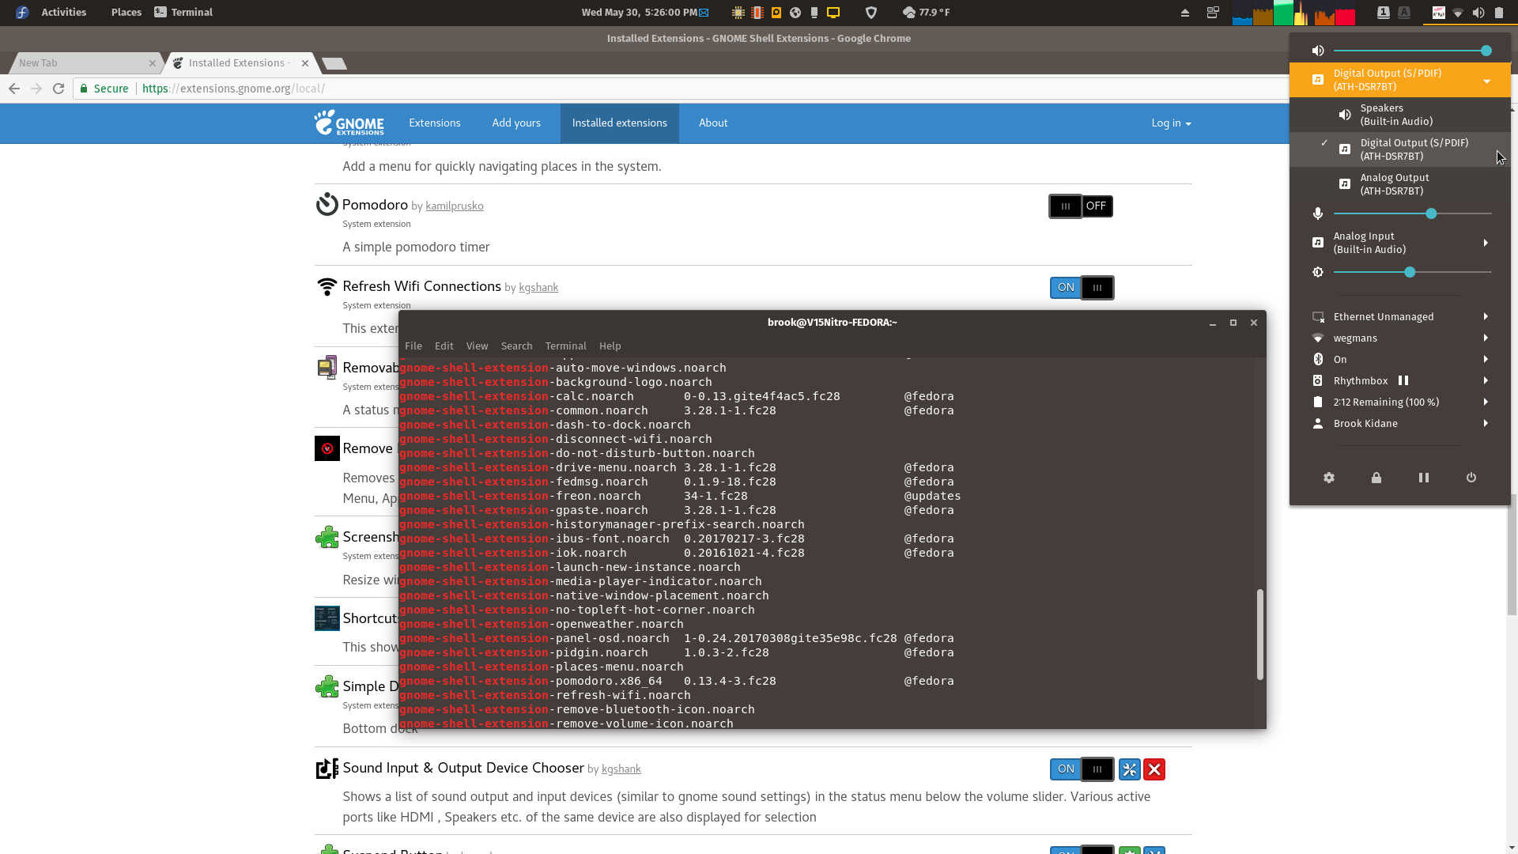
Task: Select Digital Output (S/PDIF) checked entry
Action: tap(1400, 149)
